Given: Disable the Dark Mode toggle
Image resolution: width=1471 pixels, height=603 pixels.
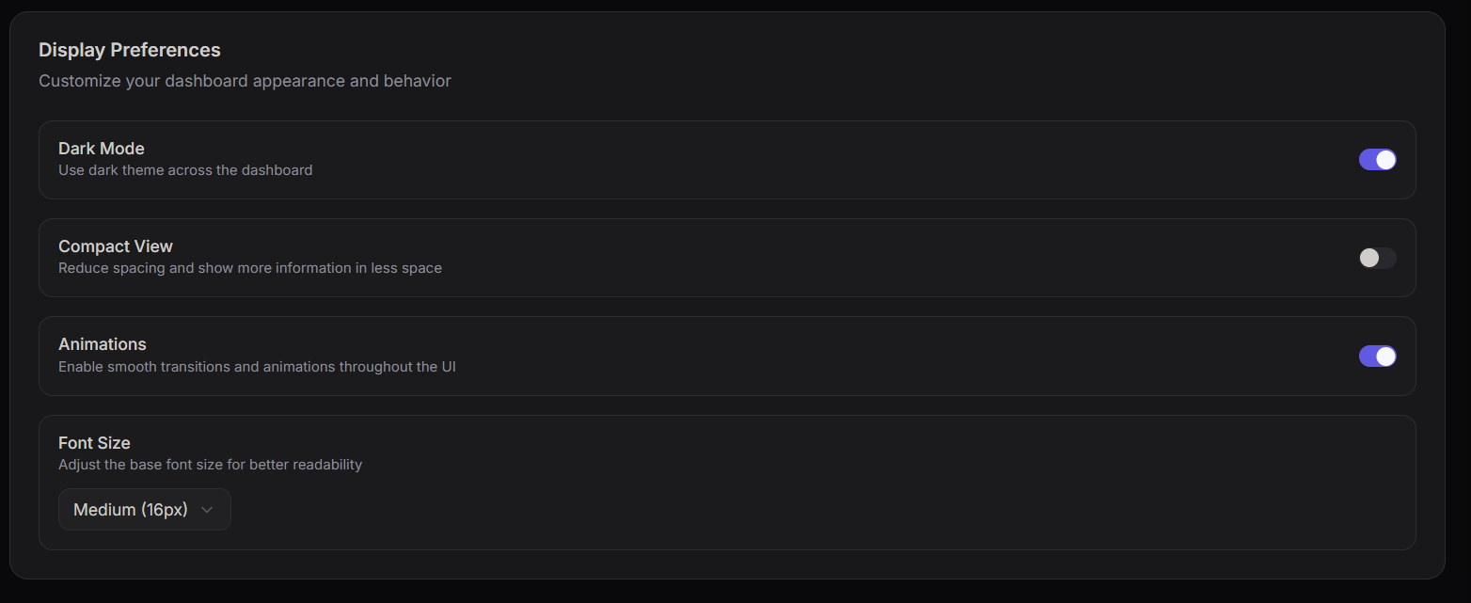Looking at the screenshot, I should [1377, 160].
